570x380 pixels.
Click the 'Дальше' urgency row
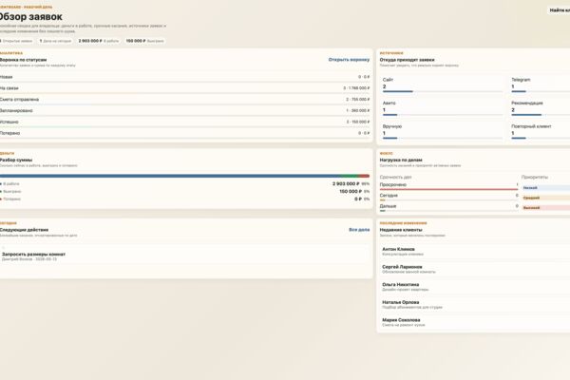pos(449,207)
